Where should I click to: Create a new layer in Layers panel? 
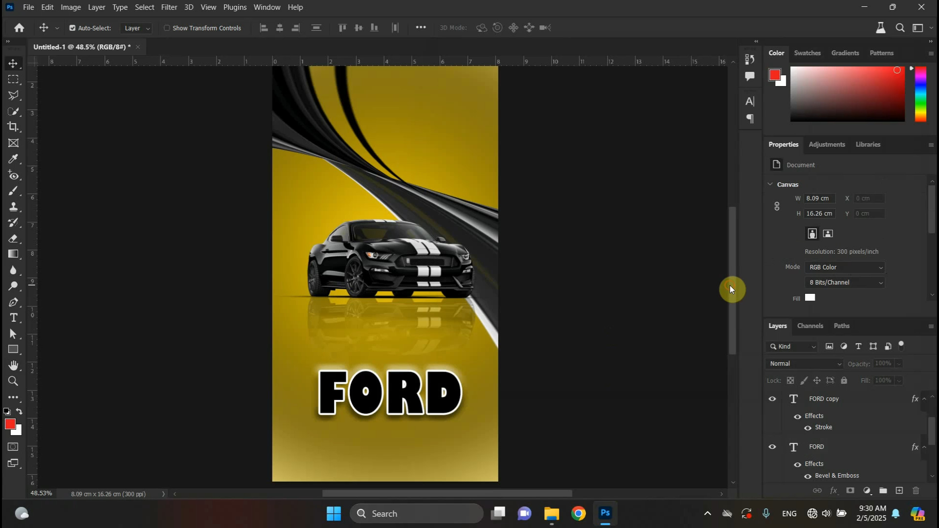coord(899,490)
